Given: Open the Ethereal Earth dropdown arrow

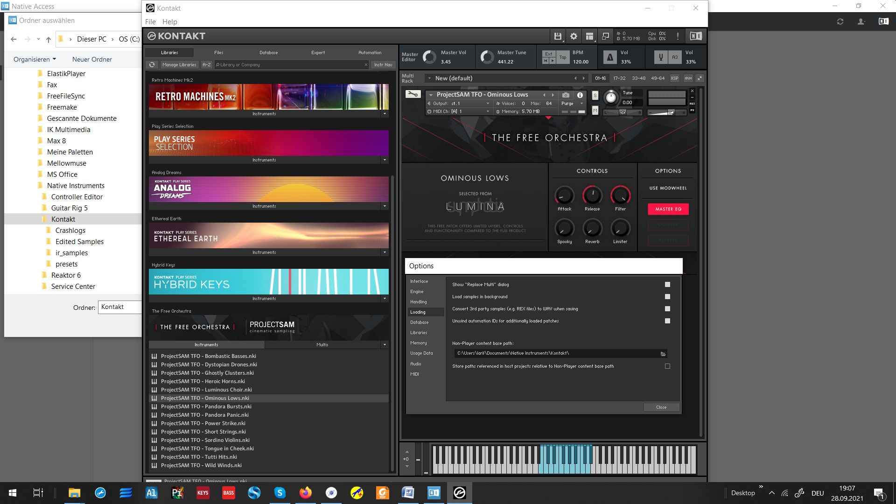Looking at the screenshot, I should (x=385, y=252).
